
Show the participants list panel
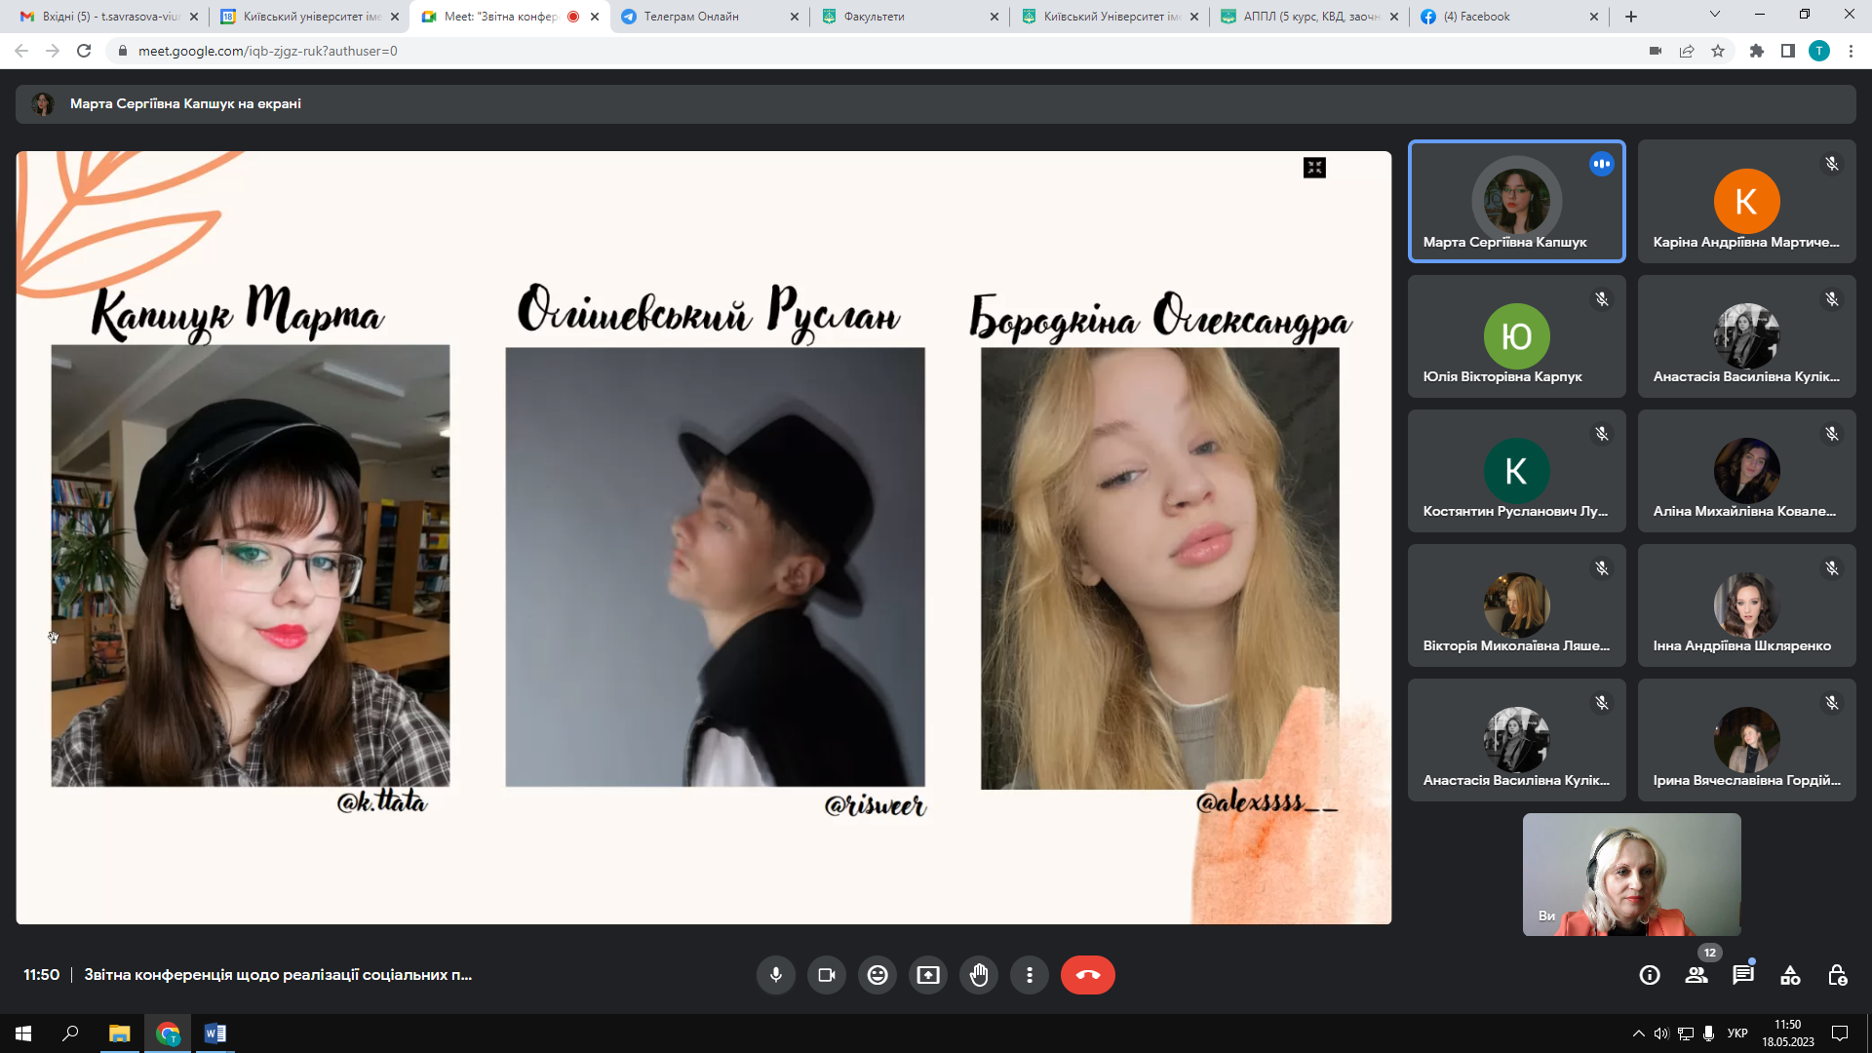[x=1696, y=975]
